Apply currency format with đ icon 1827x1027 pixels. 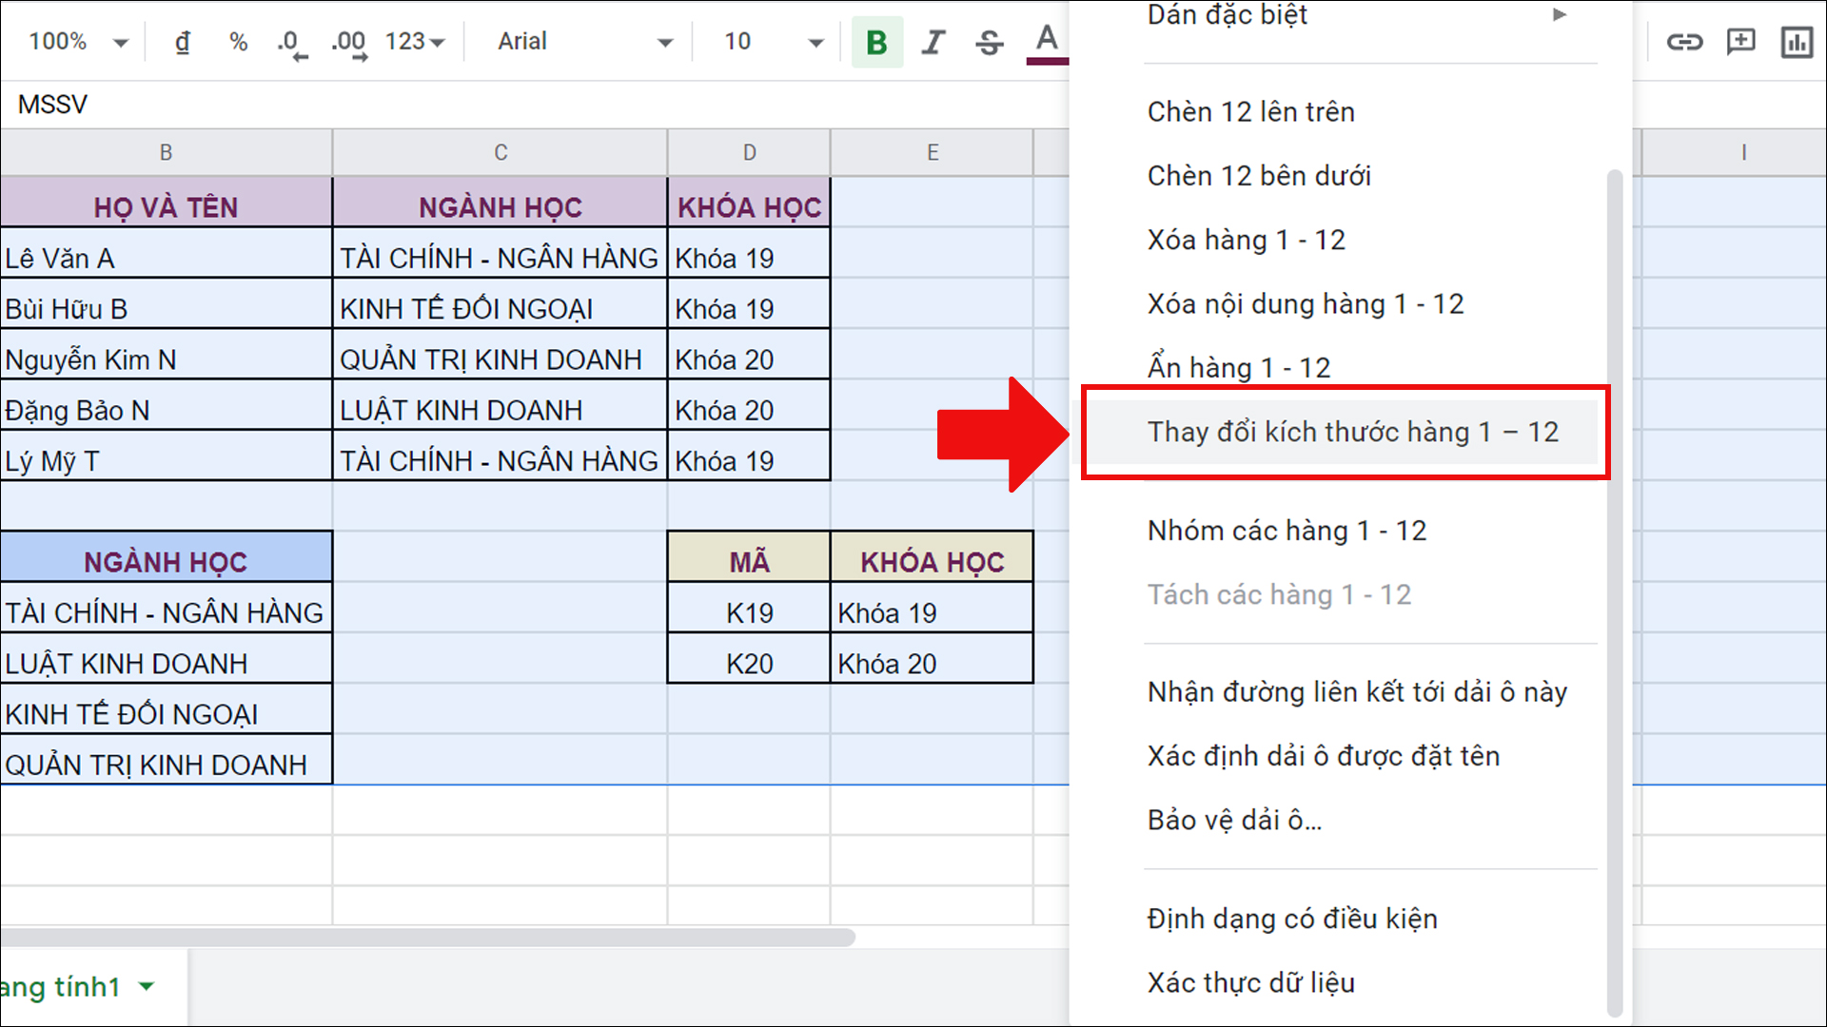click(183, 42)
